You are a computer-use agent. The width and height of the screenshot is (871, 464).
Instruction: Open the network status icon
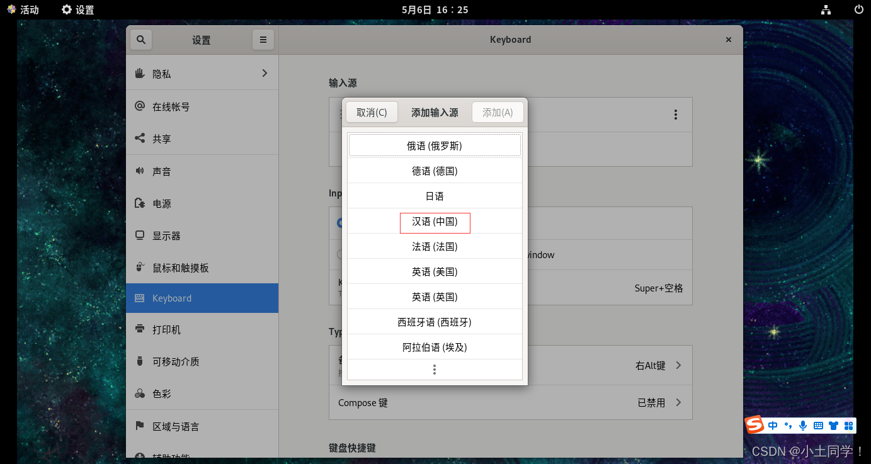coord(826,9)
